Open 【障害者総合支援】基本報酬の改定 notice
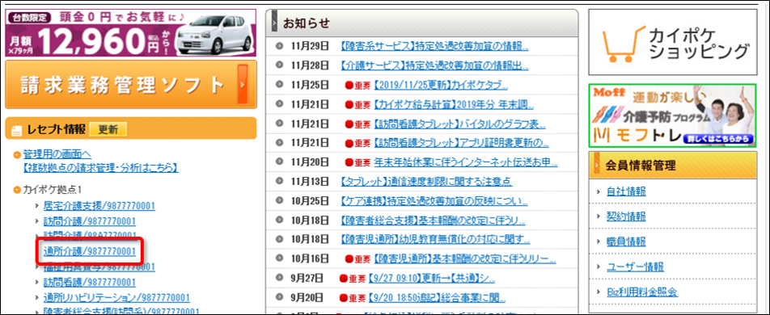 (433, 220)
